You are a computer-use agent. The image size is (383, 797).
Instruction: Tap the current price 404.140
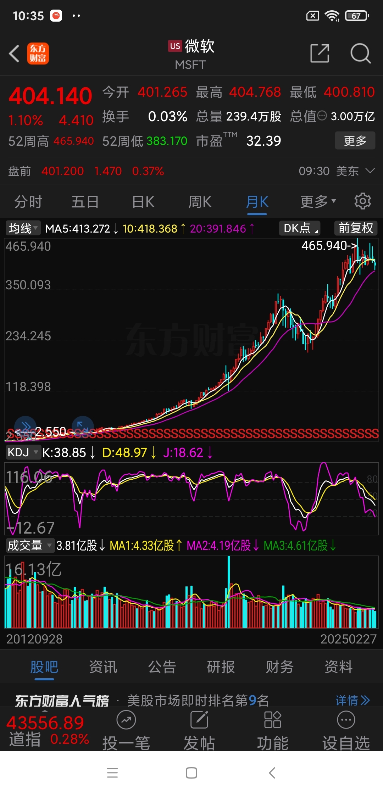pos(50,96)
